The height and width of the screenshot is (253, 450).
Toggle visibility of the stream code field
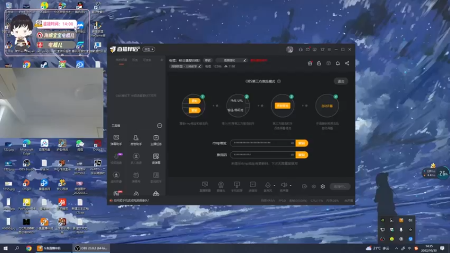click(292, 155)
